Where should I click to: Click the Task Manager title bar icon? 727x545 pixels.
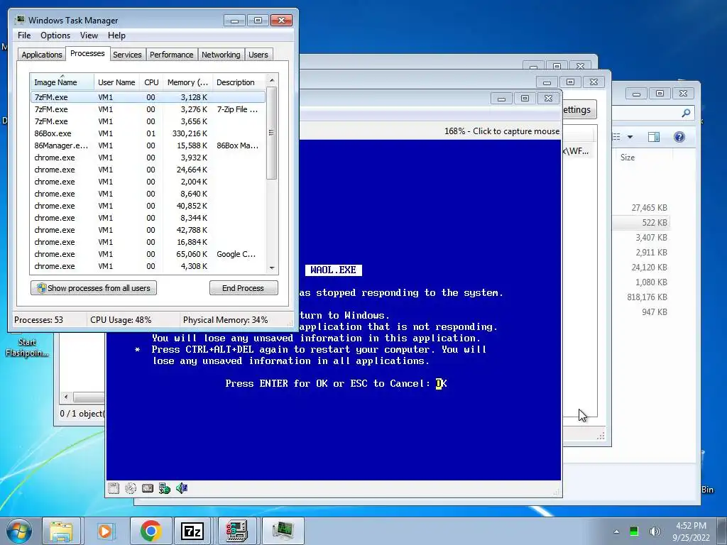click(19, 20)
